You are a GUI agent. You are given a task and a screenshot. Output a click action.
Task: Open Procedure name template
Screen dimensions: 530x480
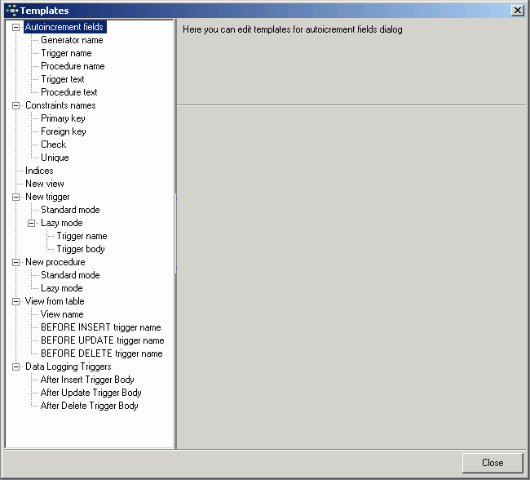coord(73,66)
